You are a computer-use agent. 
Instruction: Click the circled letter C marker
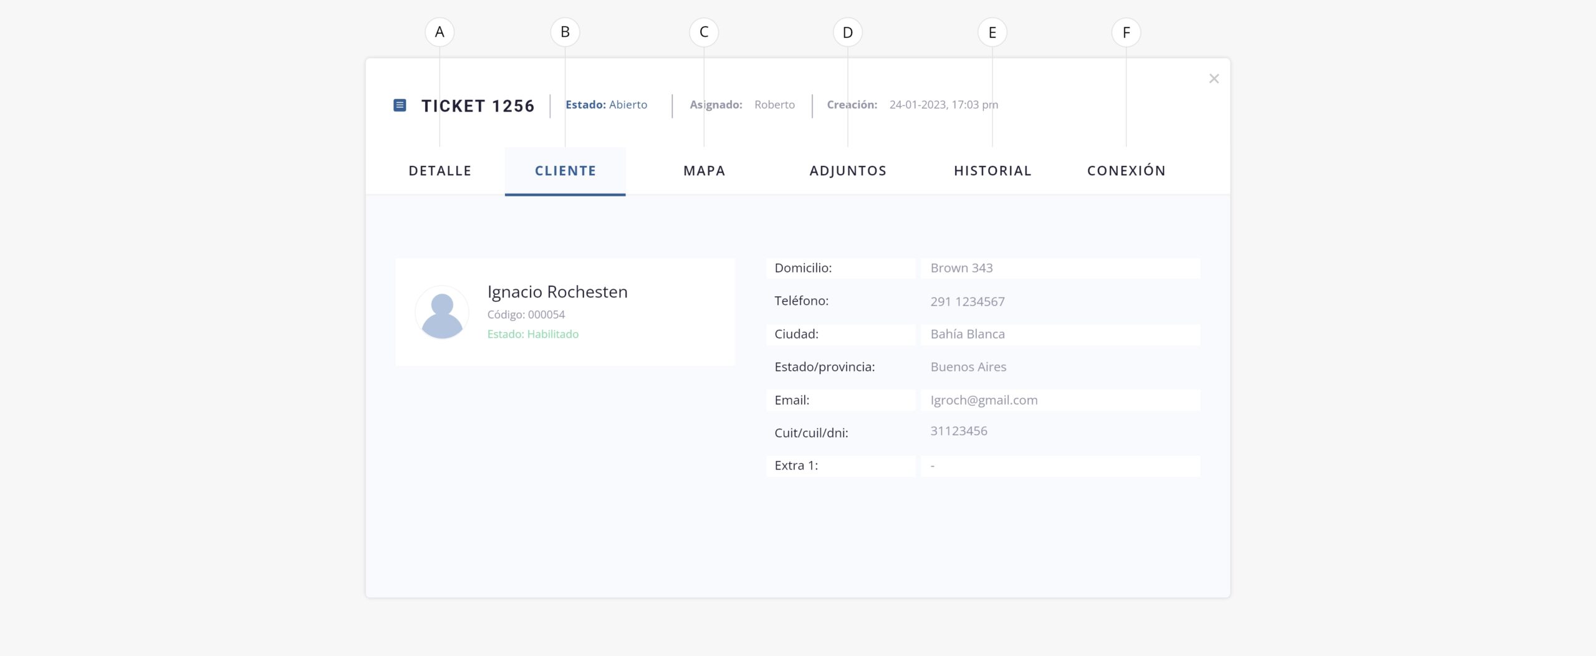click(x=704, y=32)
